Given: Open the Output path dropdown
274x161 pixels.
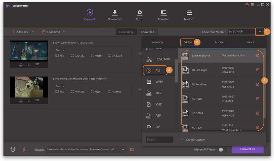Looking at the screenshot, I should pyautogui.click(x=123, y=149).
